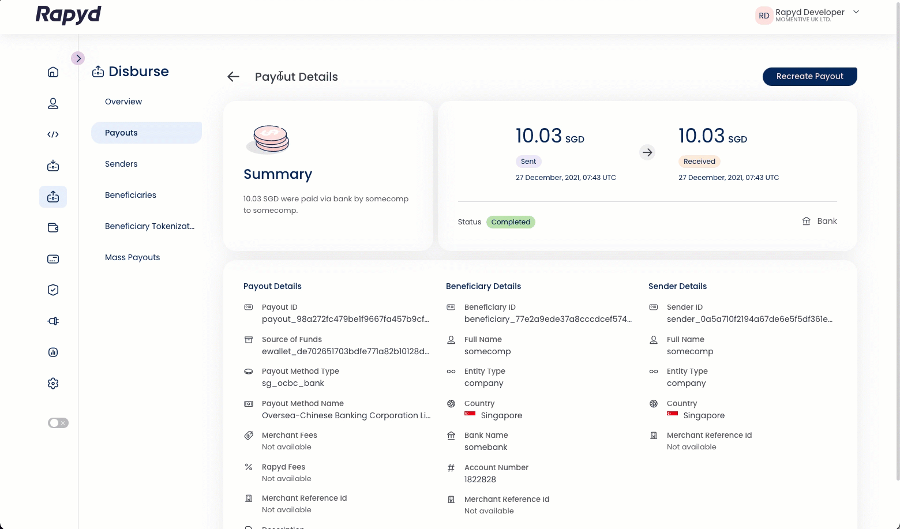
Task: Click the Merchant Fees tag icon
Action: [249, 435]
